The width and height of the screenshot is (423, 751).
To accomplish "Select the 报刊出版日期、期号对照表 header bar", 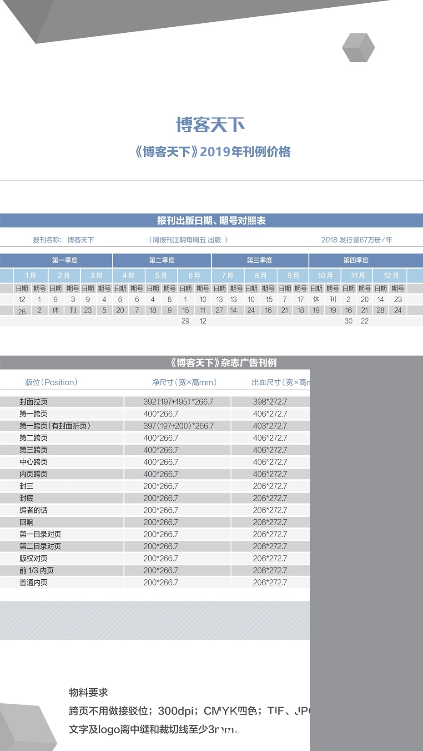I will 211,220.
